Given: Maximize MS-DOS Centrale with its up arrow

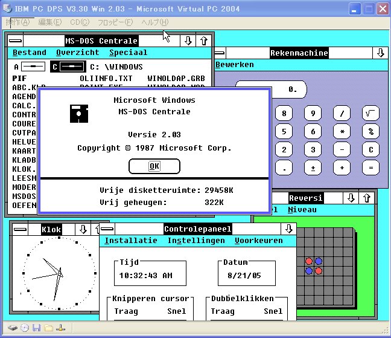Looking at the screenshot, I should 204,41.
